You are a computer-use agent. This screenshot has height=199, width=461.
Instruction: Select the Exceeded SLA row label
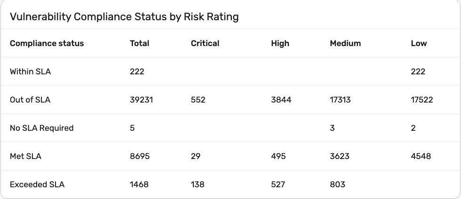(37, 184)
